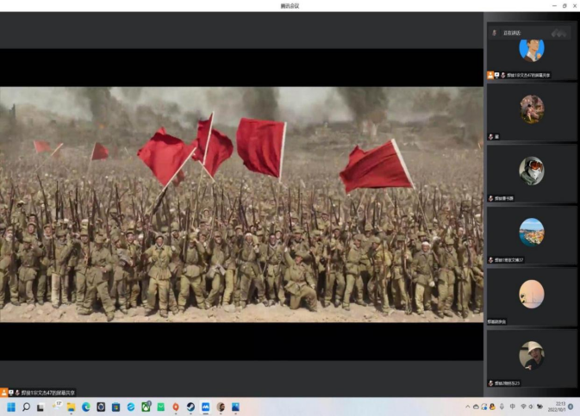Click the muted mic icon on second participant
580x416 pixels.
491,136
